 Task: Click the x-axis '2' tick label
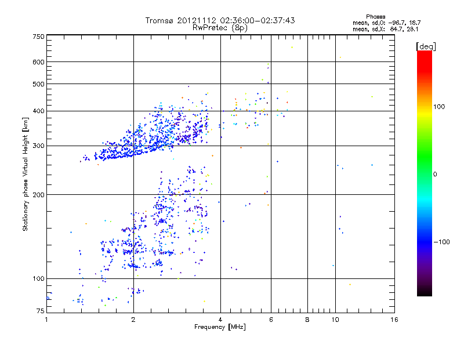pos(133,320)
